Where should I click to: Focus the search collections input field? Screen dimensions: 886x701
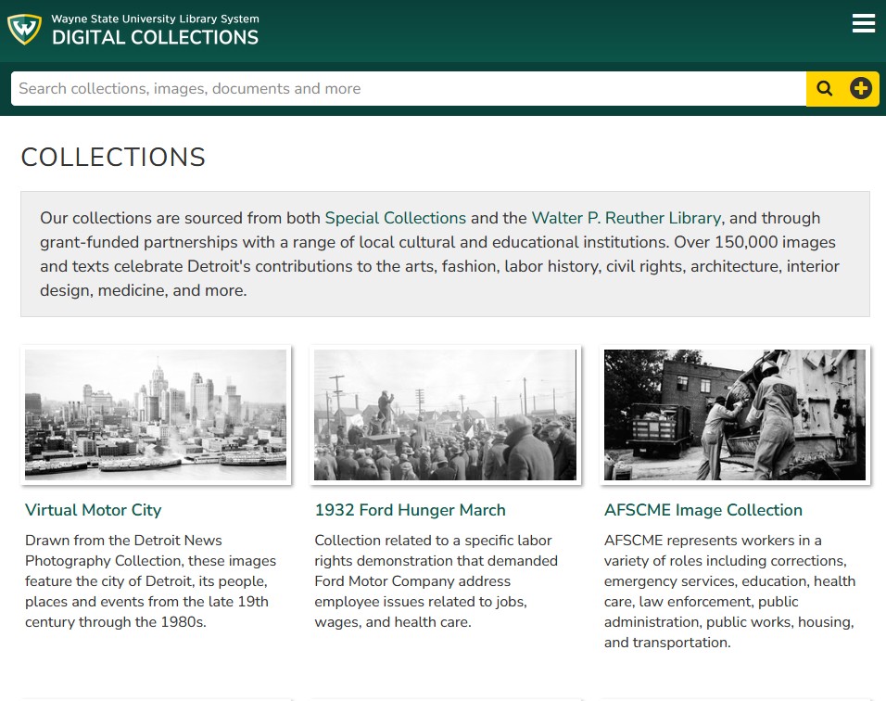pyautogui.click(x=409, y=89)
